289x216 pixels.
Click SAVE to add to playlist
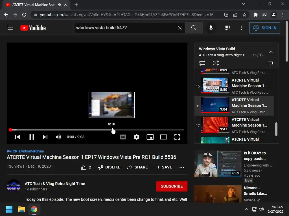click(x=163, y=167)
